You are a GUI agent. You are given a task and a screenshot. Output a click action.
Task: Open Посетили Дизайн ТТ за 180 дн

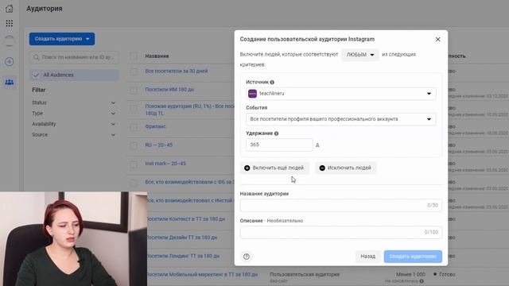(x=182, y=238)
